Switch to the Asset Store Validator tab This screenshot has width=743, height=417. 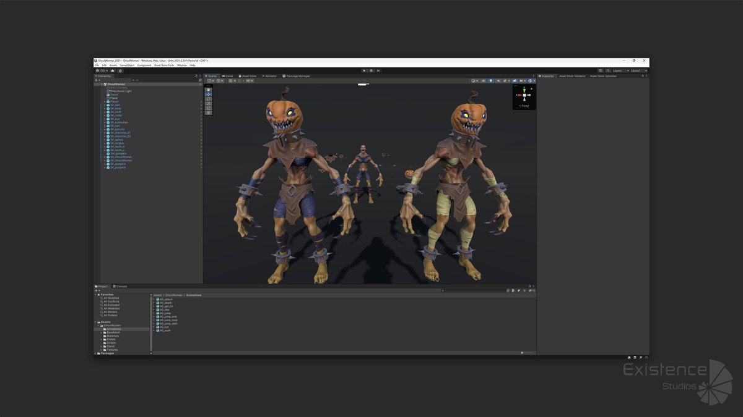[572, 76]
